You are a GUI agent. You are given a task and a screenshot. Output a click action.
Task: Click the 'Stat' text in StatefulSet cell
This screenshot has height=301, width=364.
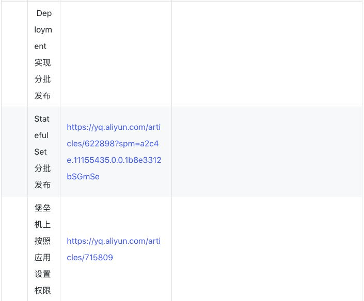coord(42,119)
